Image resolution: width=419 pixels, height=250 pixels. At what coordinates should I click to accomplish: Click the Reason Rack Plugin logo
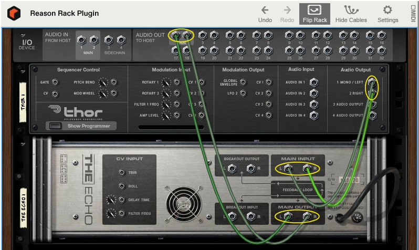(x=14, y=13)
